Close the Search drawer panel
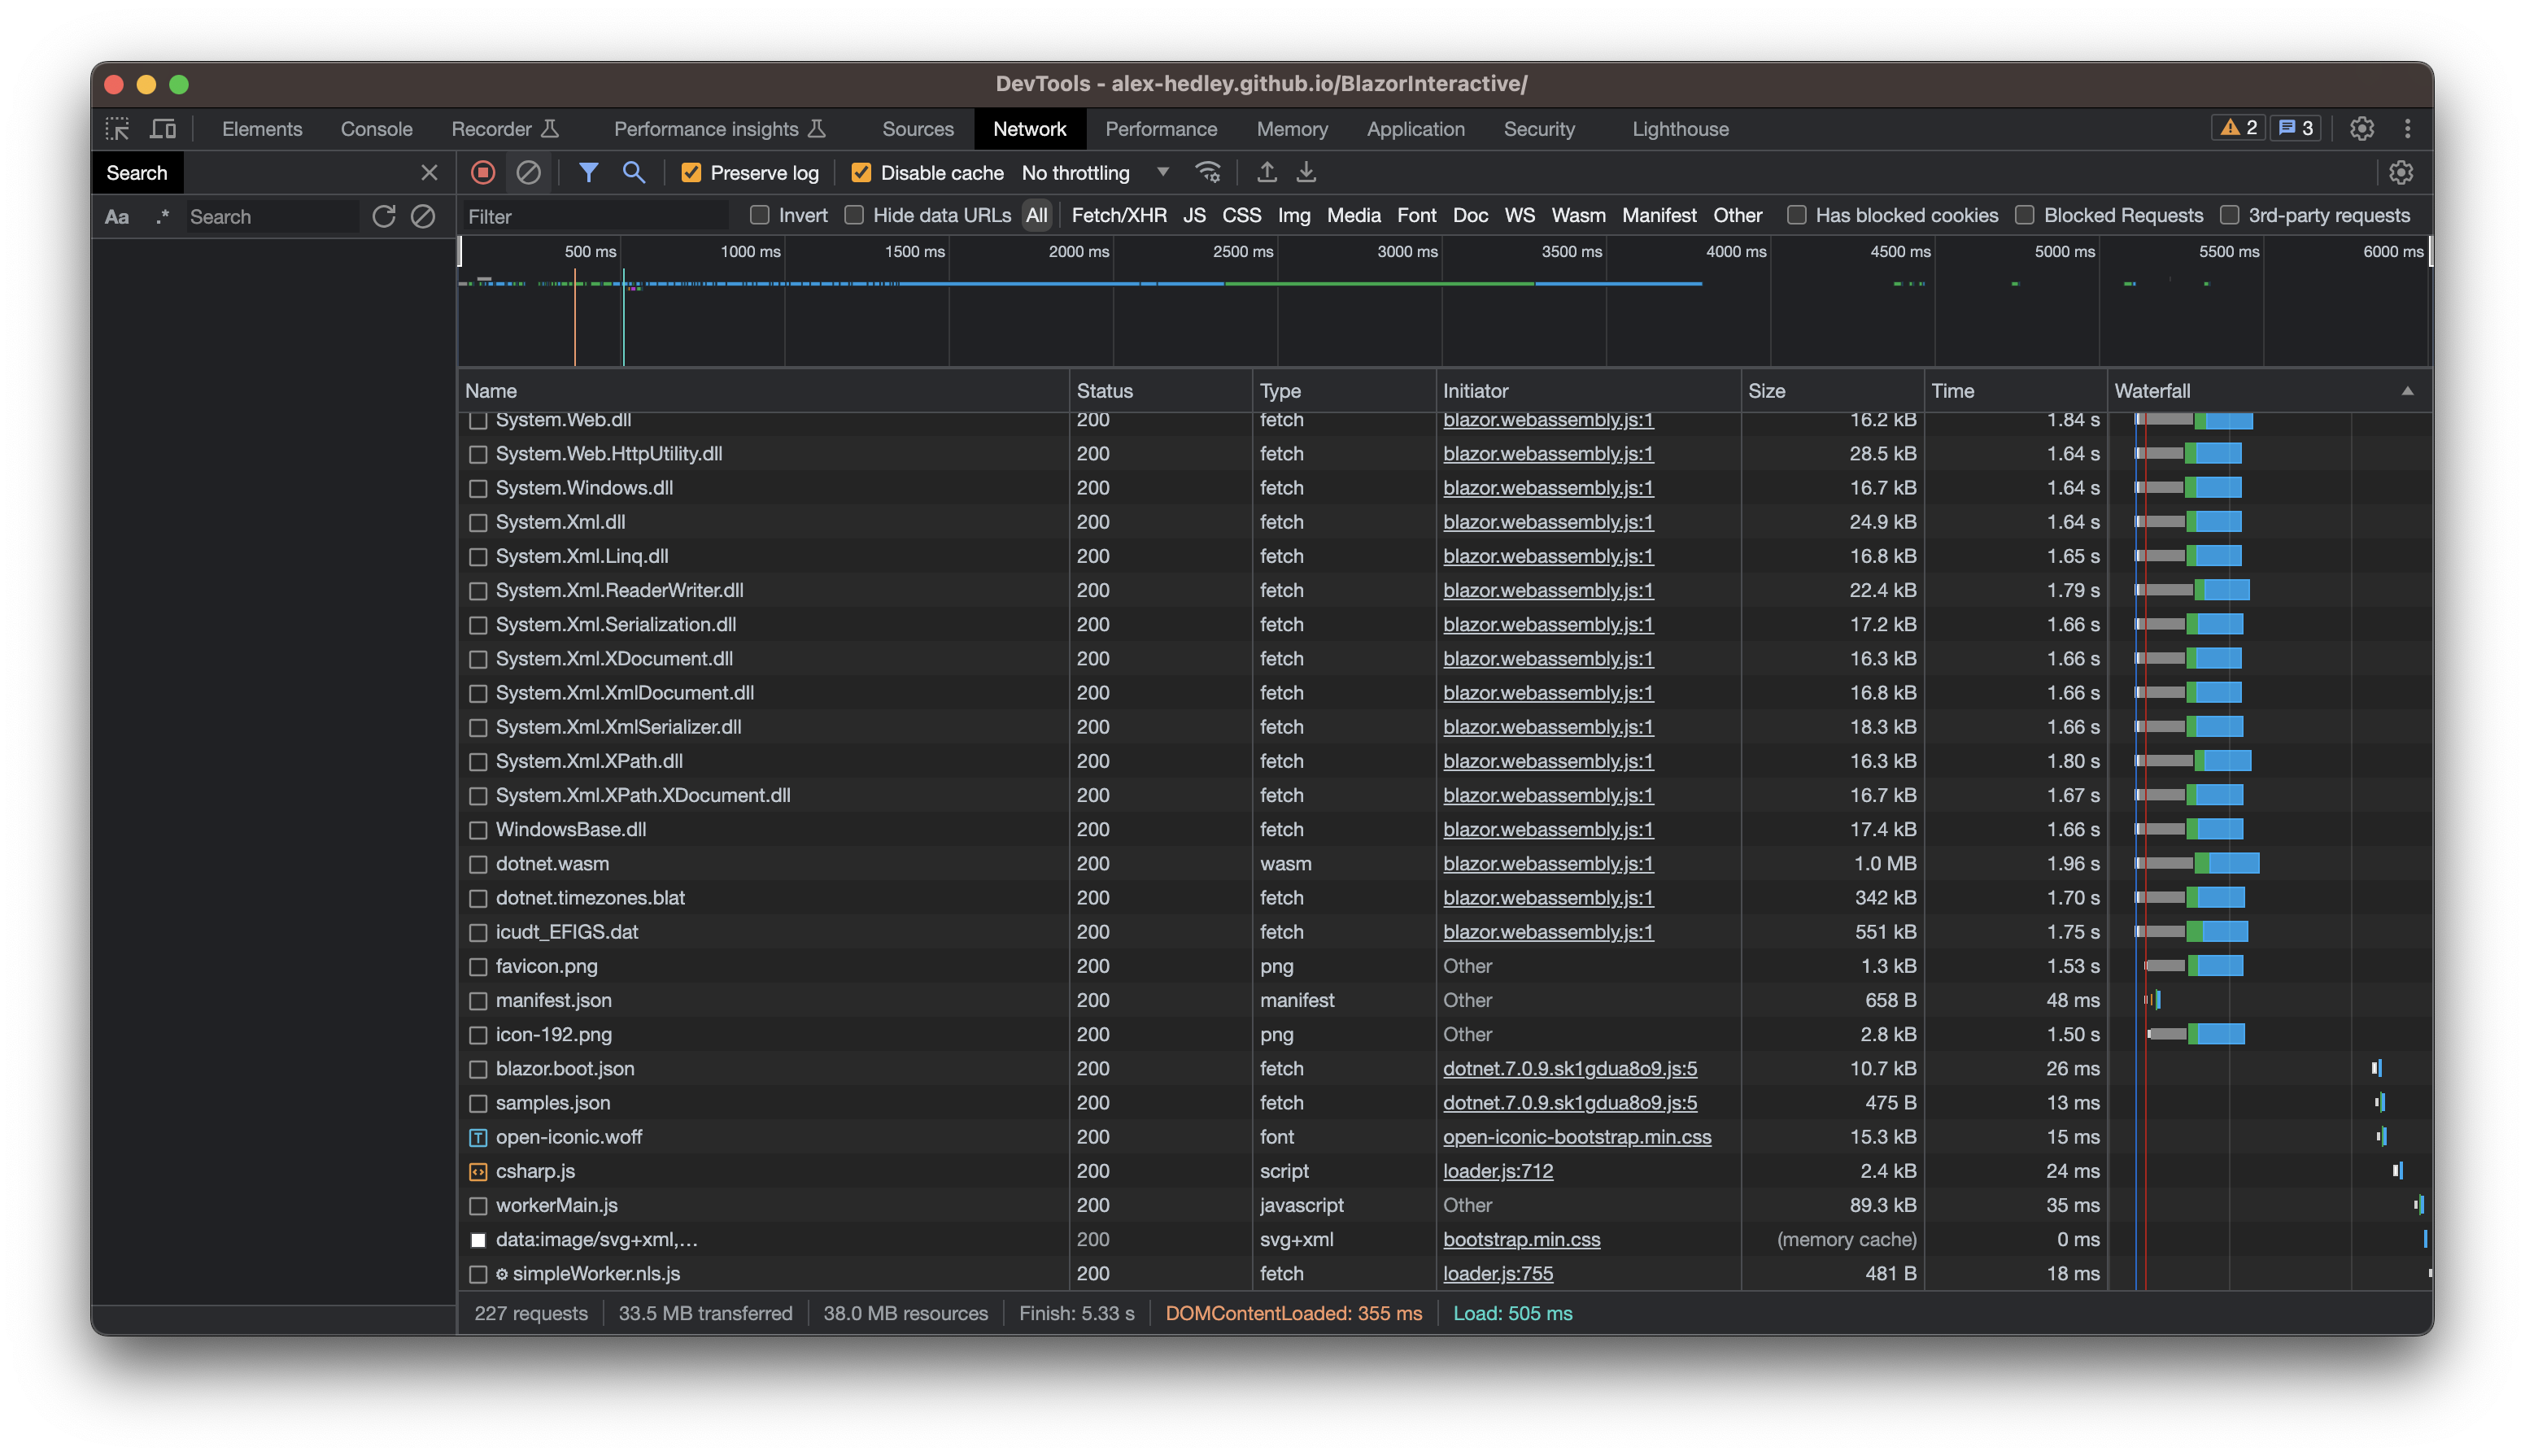This screenshot has height=1456, width=2525. (429, 172)
